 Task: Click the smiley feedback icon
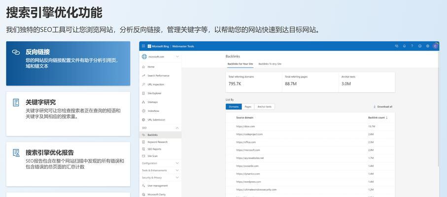(420, 46)
